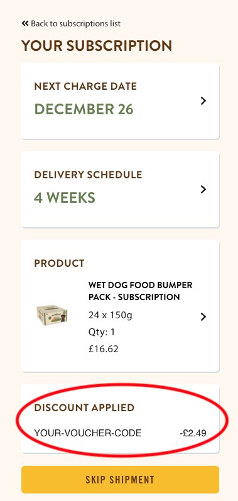The width and height of the screenshot is (238, 501).
Task: Click the Qty: 1 quantity text
Action: [x=102, y=332]
